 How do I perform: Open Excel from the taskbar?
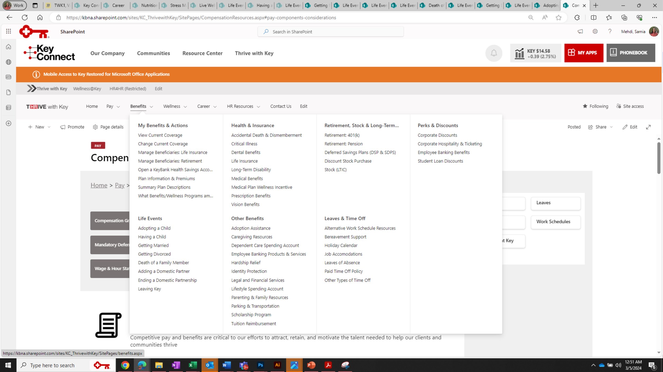pyautogui.click(x=193, y=365)
